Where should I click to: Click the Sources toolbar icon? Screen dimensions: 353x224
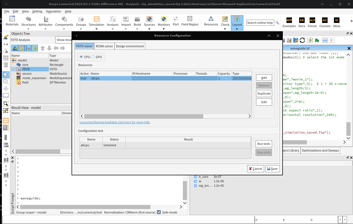click(x=149, y=19)
